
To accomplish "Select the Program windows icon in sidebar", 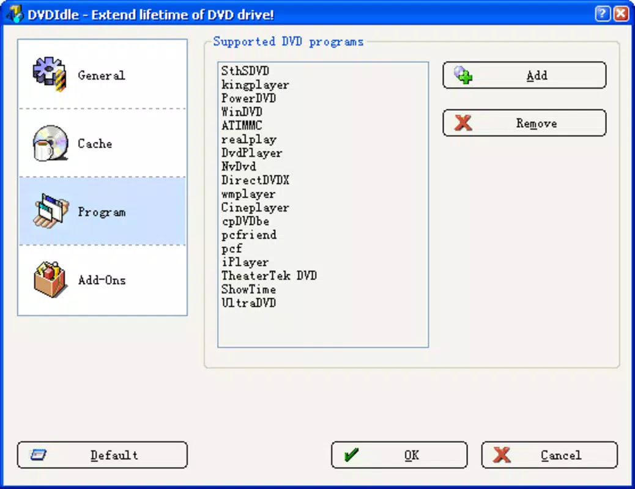I will point(51,211).
